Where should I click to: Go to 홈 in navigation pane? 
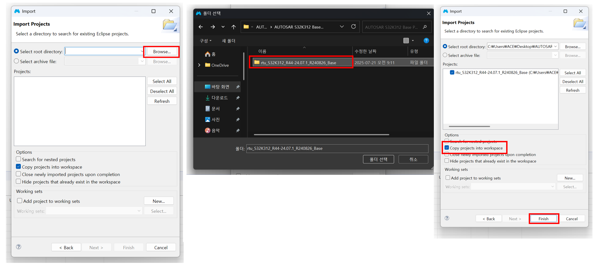click(x=213, y=54)
